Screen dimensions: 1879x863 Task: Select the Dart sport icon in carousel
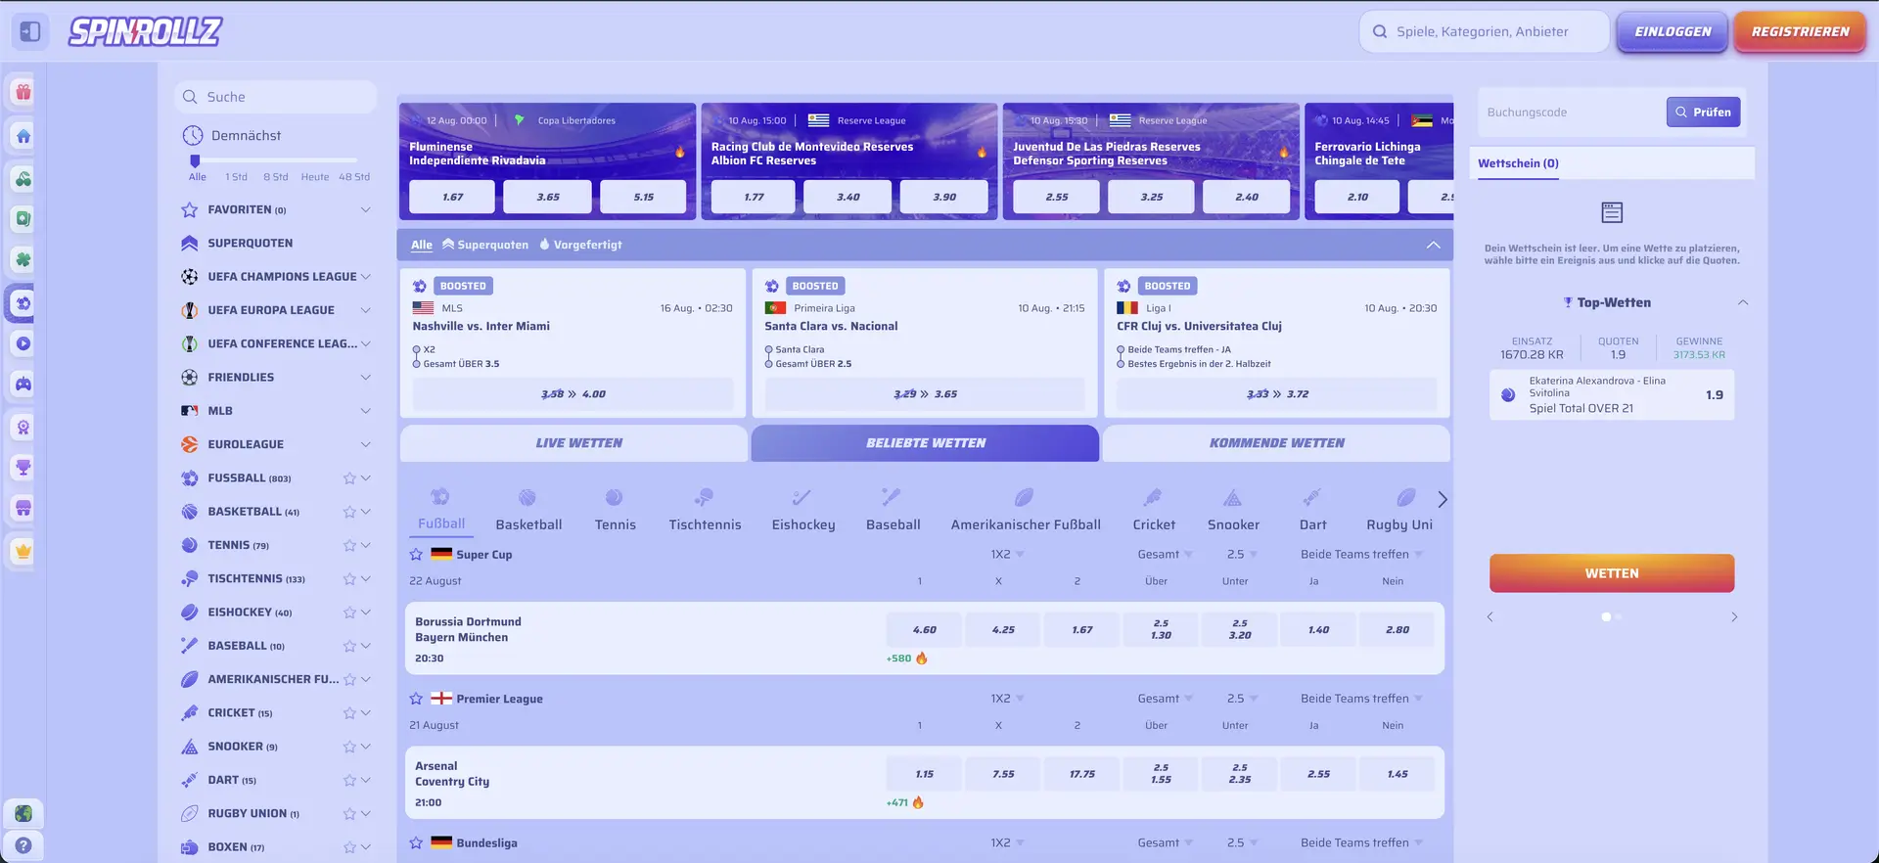[x=1312, y=497]
